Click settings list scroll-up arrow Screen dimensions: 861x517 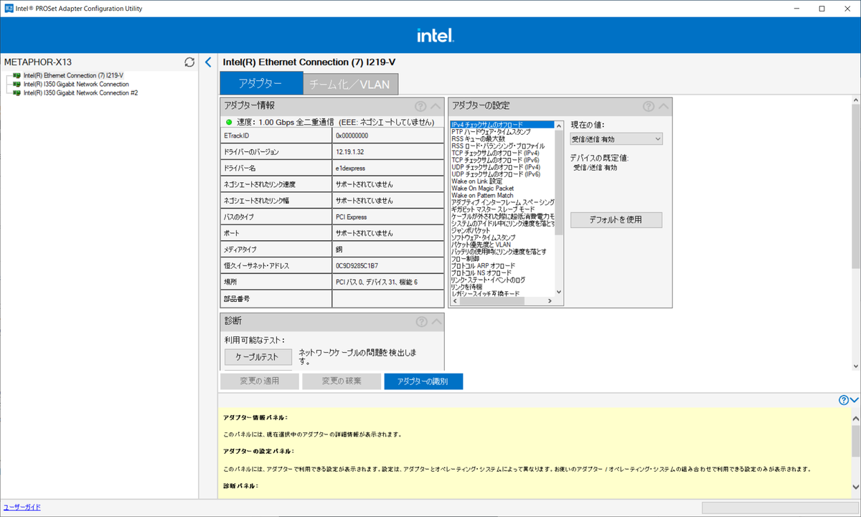pyautogui.click(x=559, y=125)
